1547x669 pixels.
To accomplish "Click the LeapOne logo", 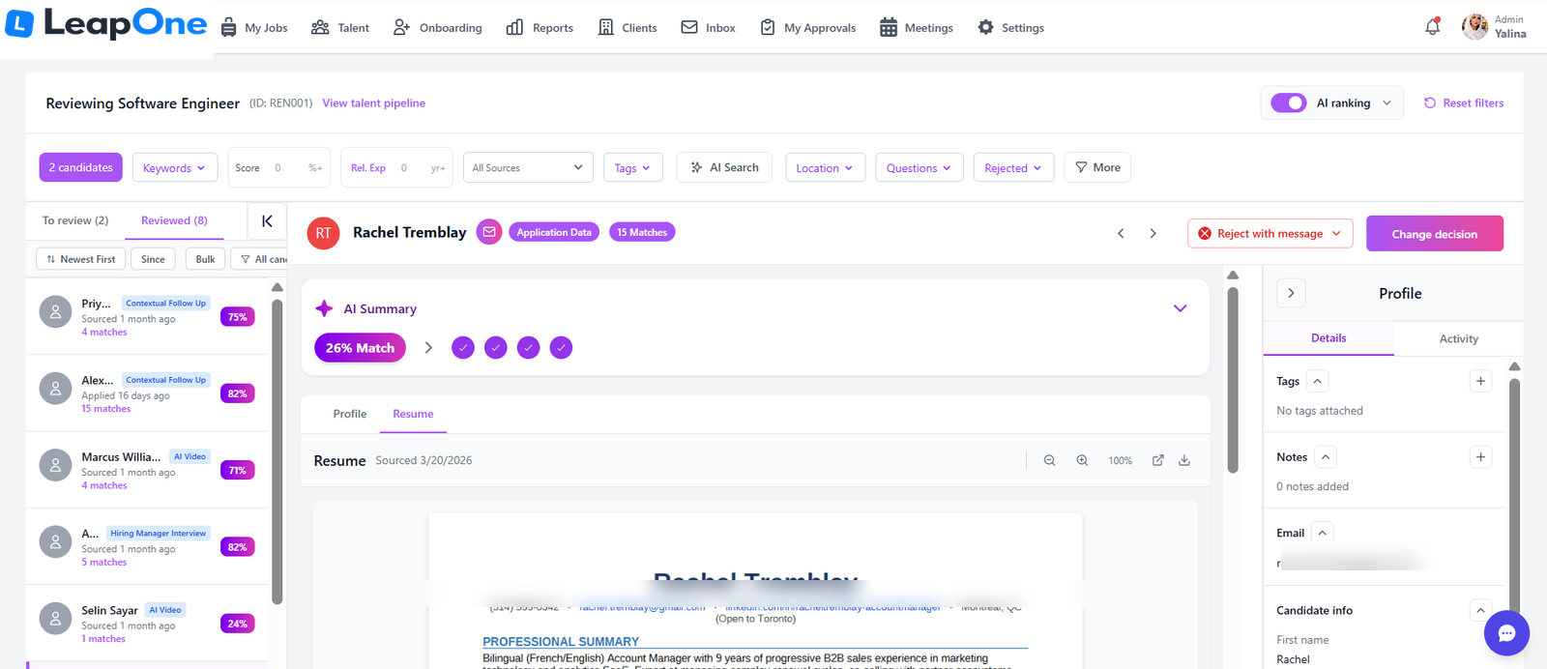I will click(106, 24).
